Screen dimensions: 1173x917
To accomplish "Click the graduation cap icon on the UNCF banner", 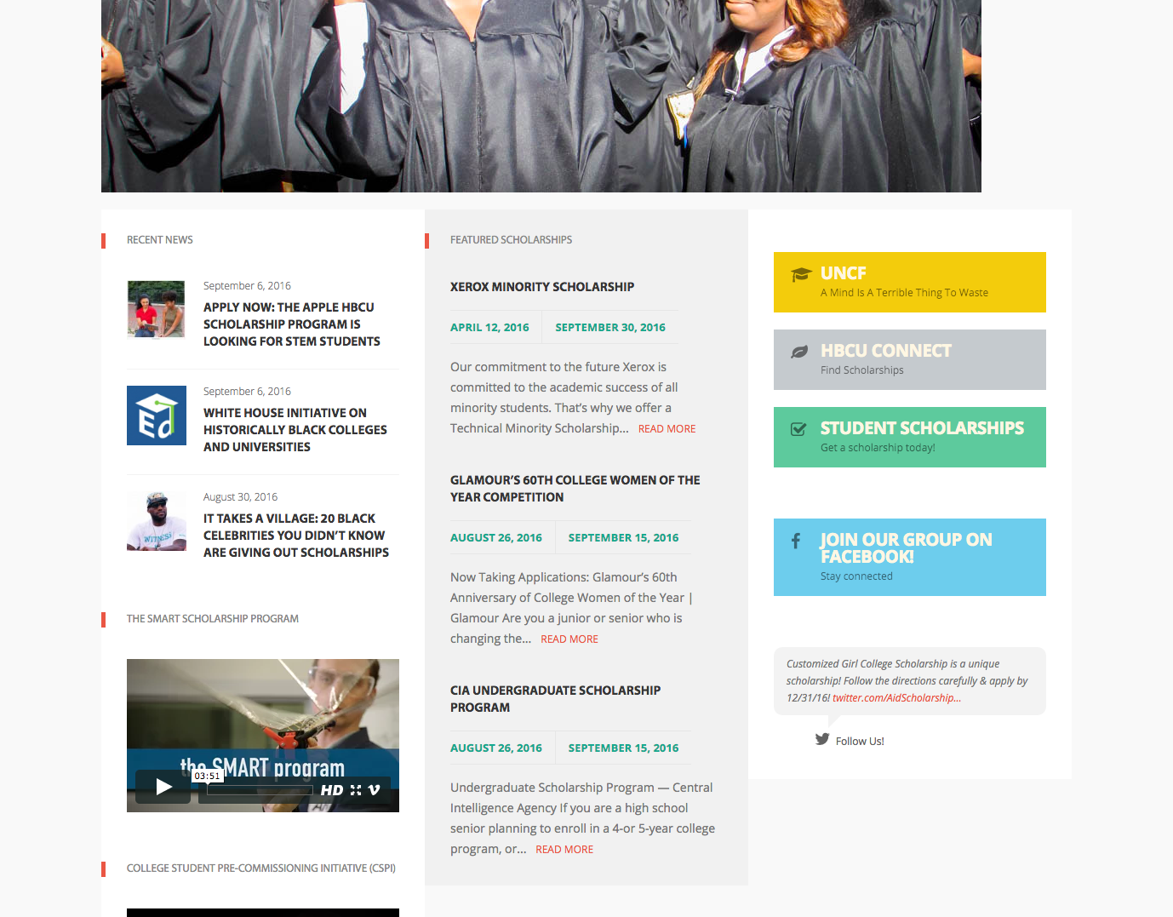I will point(800,274).
